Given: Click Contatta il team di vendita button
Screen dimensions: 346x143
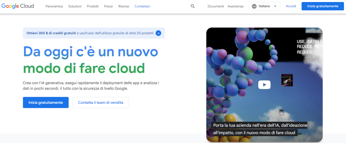Looking at the screenshot, I should pyautogui.click(x=101, y=102).
